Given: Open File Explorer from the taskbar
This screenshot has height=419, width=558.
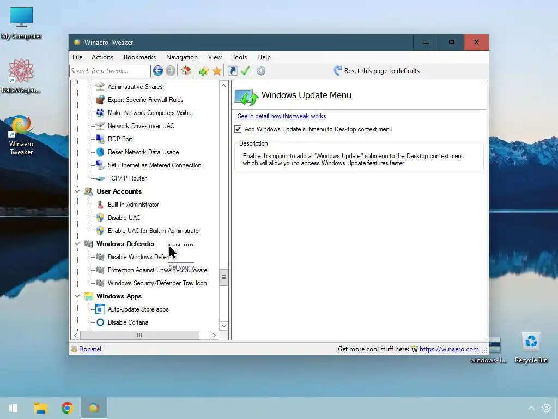Looking at the screenshot, I should (x=40, y=408).
